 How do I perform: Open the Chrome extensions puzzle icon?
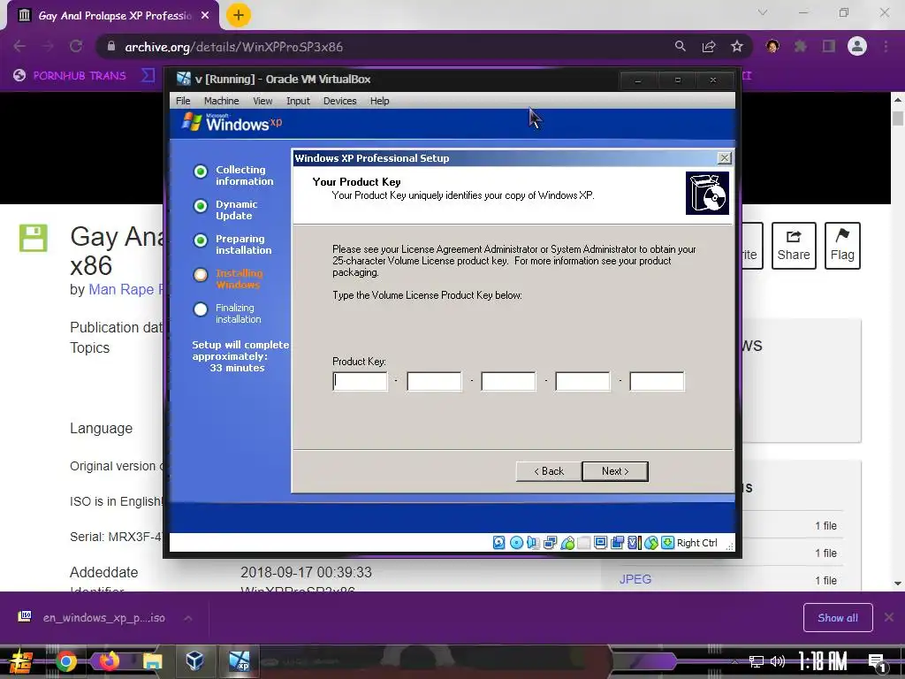pos(801,46)
